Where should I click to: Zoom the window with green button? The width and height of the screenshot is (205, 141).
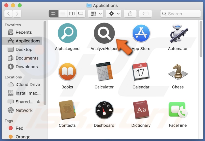(x=20, y=5)
